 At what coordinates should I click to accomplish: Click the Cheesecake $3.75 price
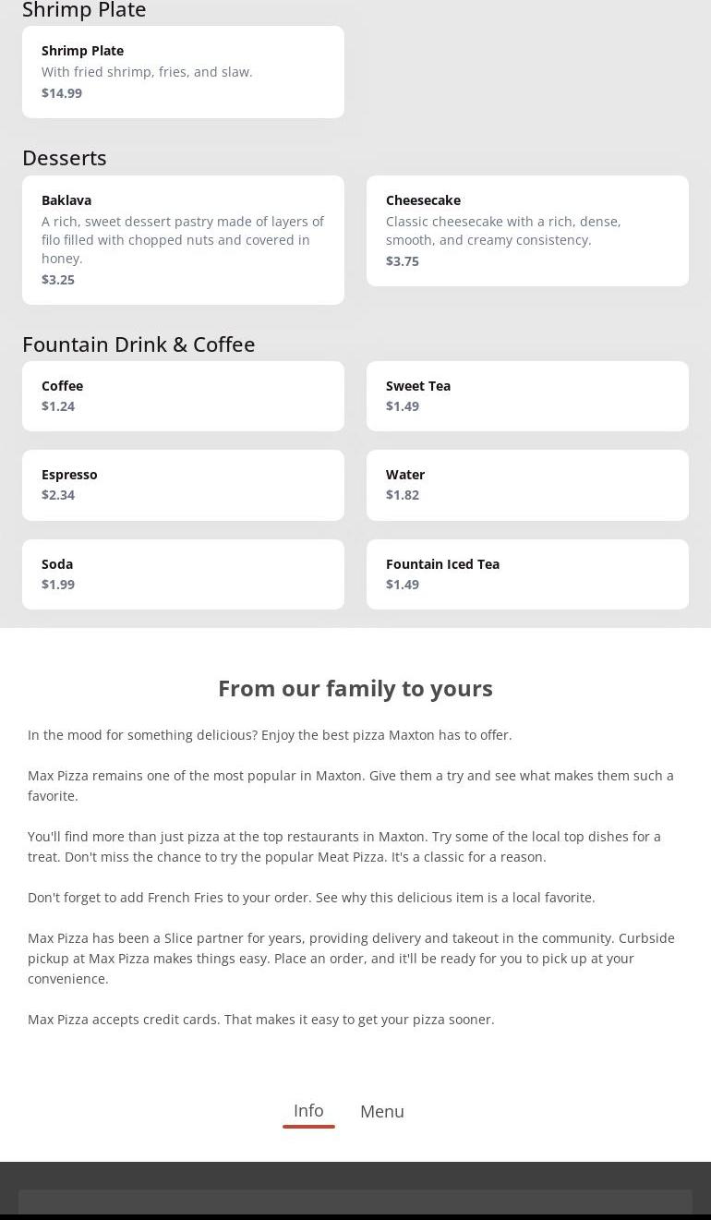point(403,261)
